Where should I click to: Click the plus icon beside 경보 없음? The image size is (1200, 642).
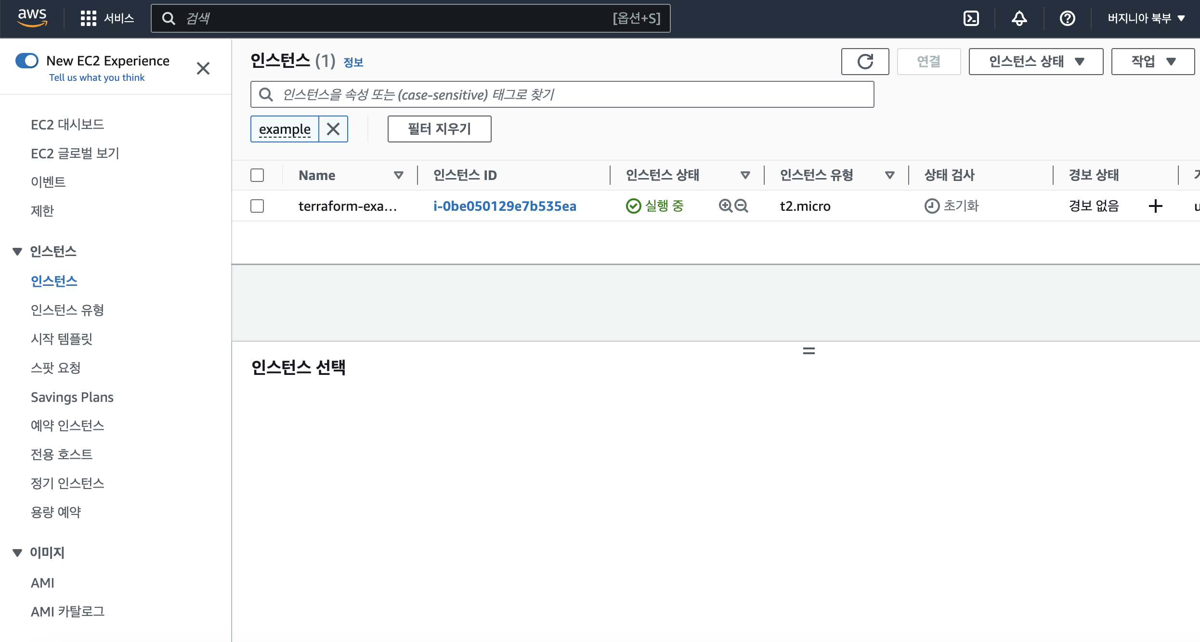pos(1155,206)
